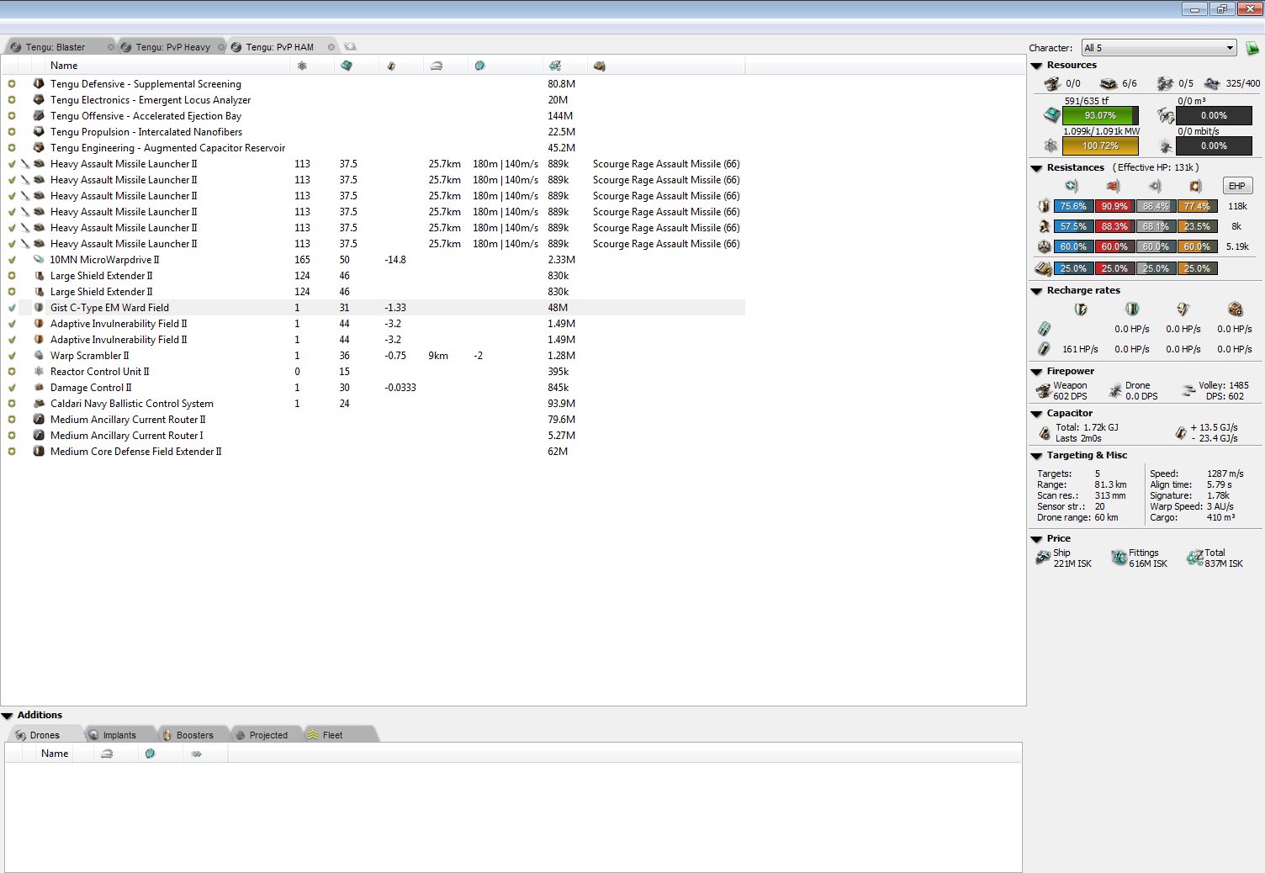Open the Projected tab in Additions
1265x873 pixels.
268,735
